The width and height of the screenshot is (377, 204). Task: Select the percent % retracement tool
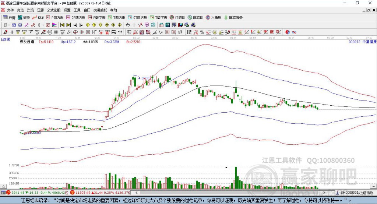point(202,32)
